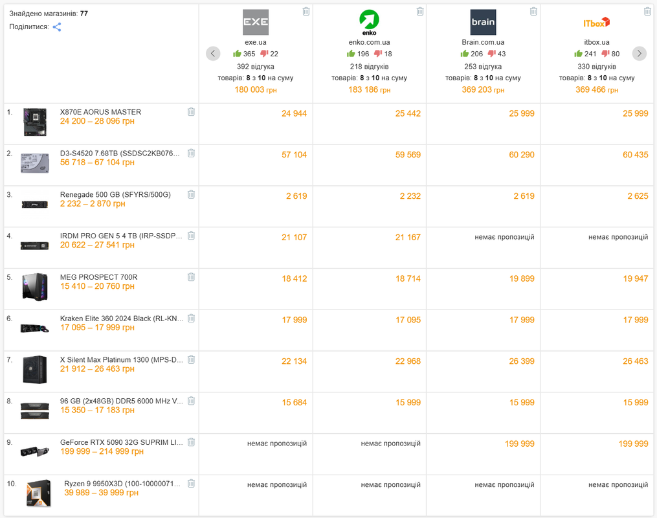
Task: Open exe.ua store name link
Action: (256, 42)
